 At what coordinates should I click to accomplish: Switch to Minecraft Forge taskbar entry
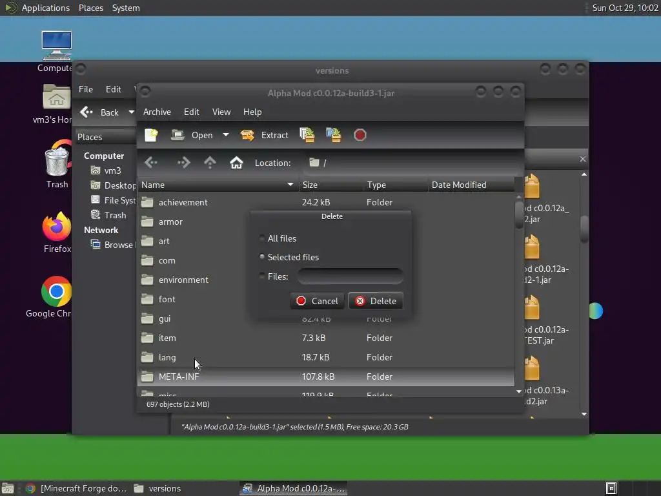click(x=76, y=488)
